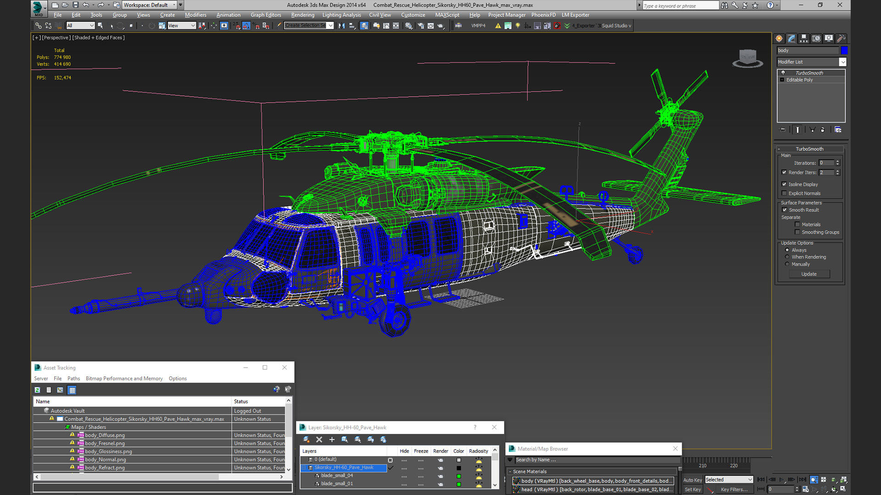Click the Auto Key button
The width and height of the screenshot is (881, 495).
(692, 480)
